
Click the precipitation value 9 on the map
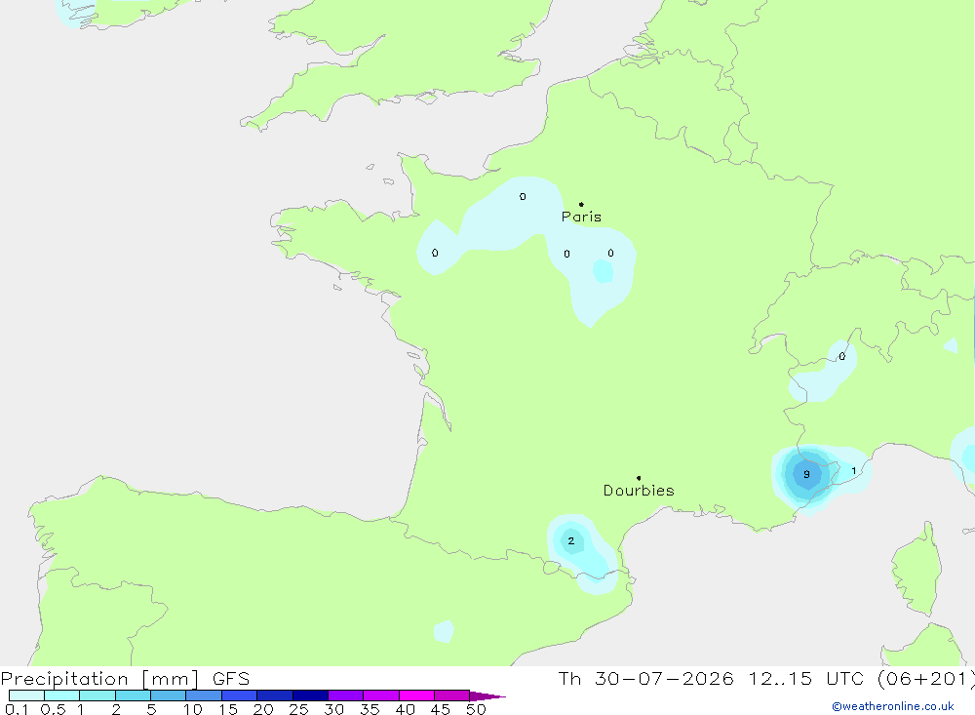pyautogui.click(x=806, y=474)
